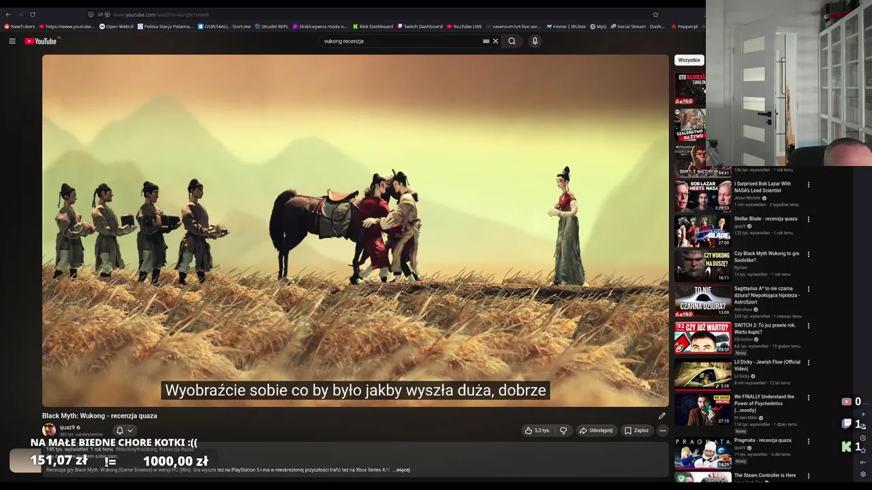The width and height of the screenshot is (872, 490).
Task: Open the on-screen keyboard icon in search box
Action: tap(486, 41)
